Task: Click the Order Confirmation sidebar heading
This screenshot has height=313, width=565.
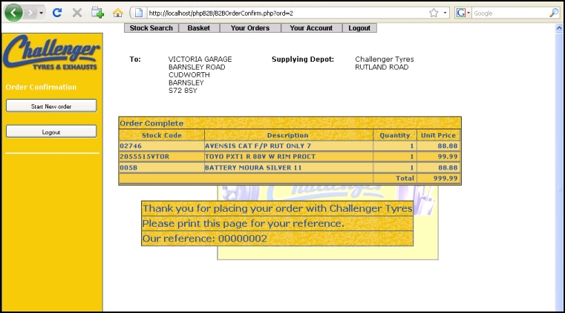Action: [x=41, y=87]
